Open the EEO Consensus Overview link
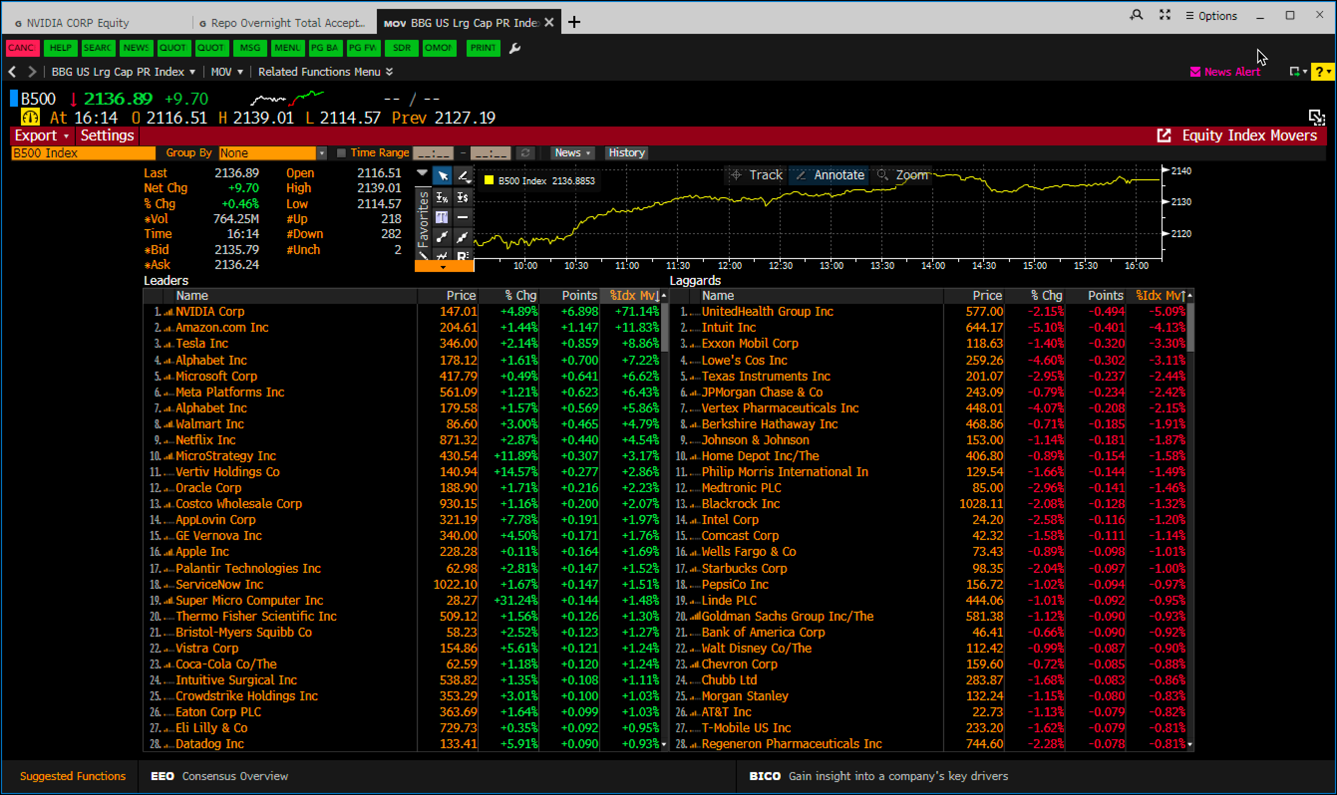Viewport: 1337px width, 795px height. click(x=220, y=776)
